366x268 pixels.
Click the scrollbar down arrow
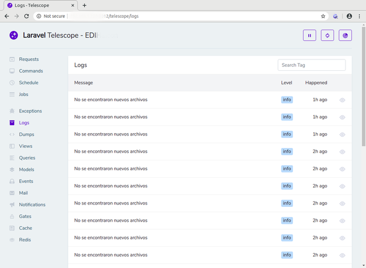[364, 266]
